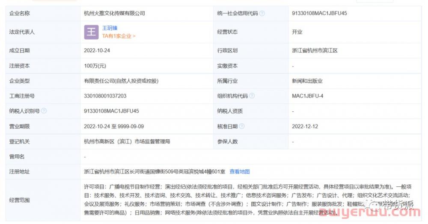Click the 所属行业 value 新闻和出版业
This screenshot has height=224, width=428.
coord(307,81)
